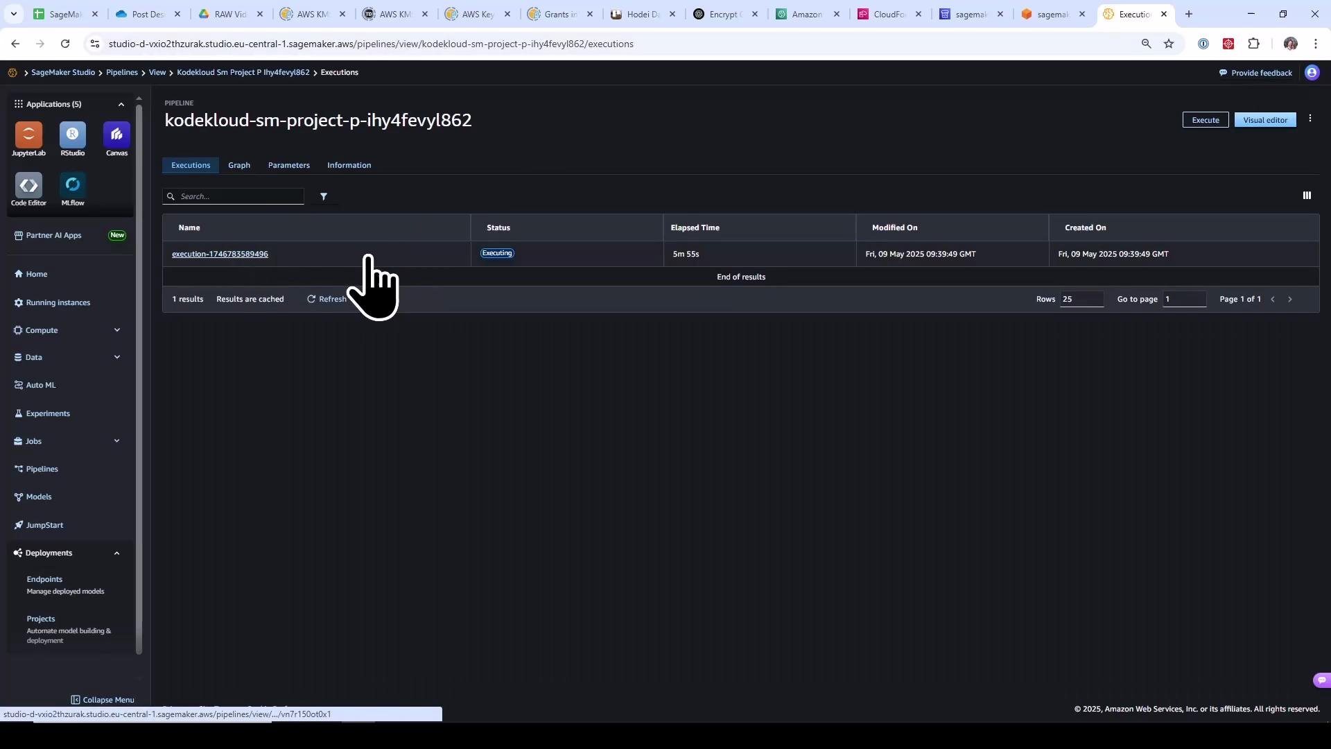Open execution-1746783589496 link
Image resolution: width=1331 pixels, height=749 pixels.
pyautogui.click(x=220, y=254)
